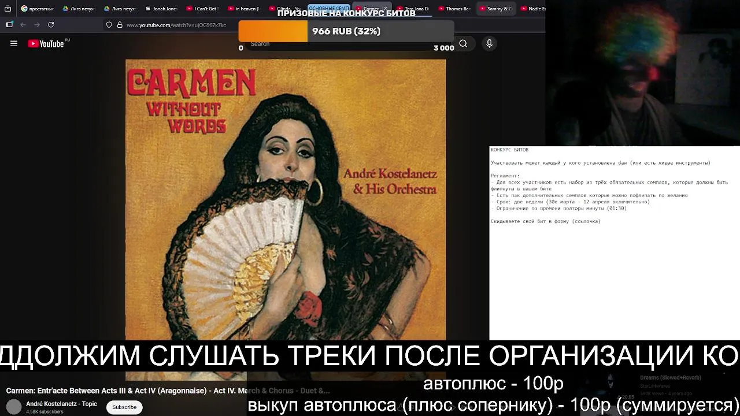Open the André Kostelanetz channel avatar

click(14, 407)
